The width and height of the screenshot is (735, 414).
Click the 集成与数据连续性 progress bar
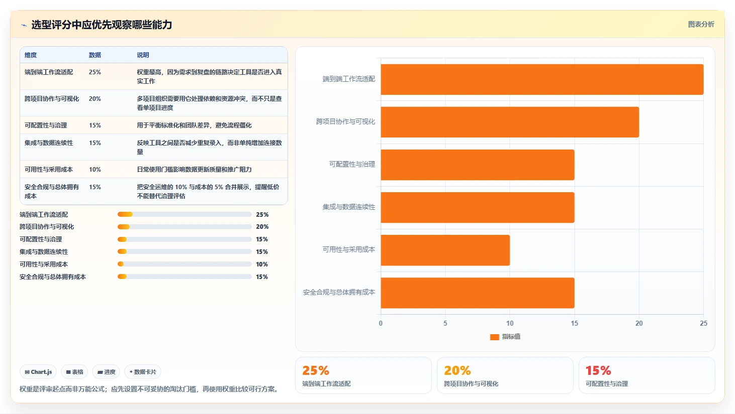point(185,251)
